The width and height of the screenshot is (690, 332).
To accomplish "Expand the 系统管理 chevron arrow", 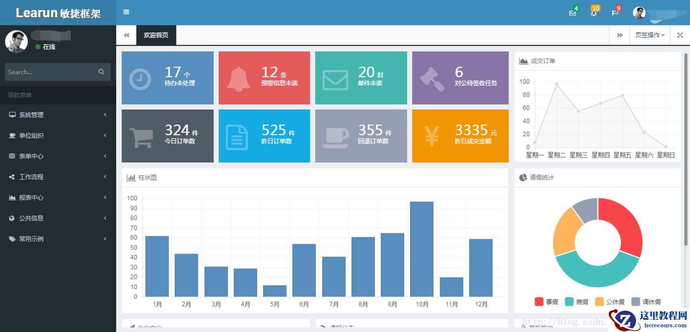I will [105, 115].
